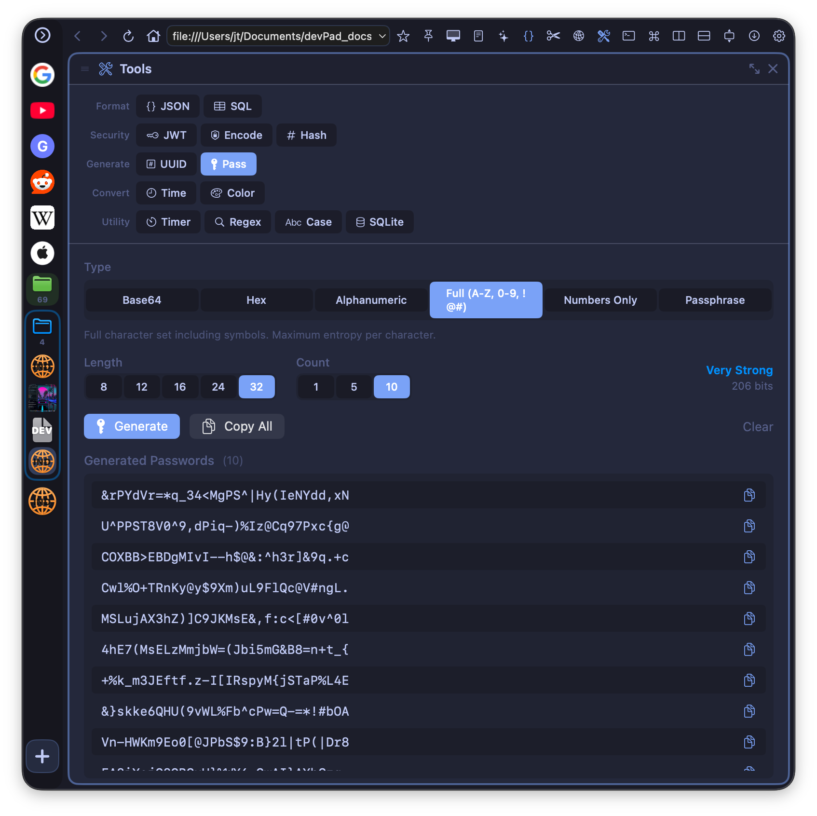Switch to the JWT security tab
817x816 pixels.
tap(166, 135)
